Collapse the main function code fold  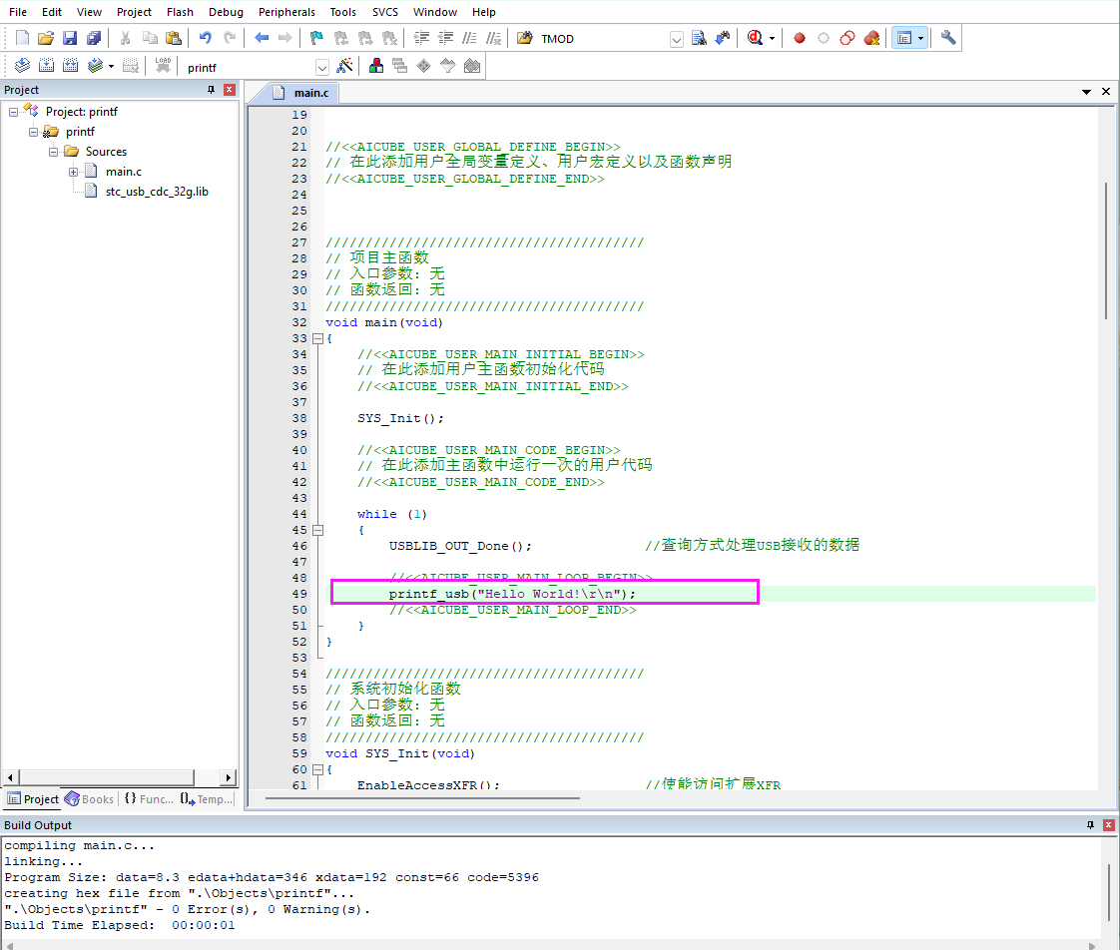coord(317,338)
